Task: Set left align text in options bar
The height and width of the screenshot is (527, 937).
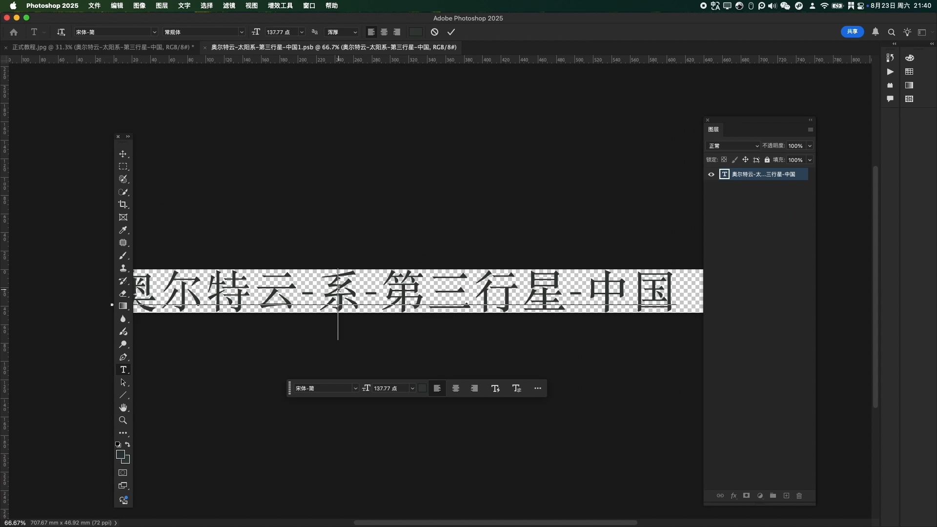Action: (371, 32)
